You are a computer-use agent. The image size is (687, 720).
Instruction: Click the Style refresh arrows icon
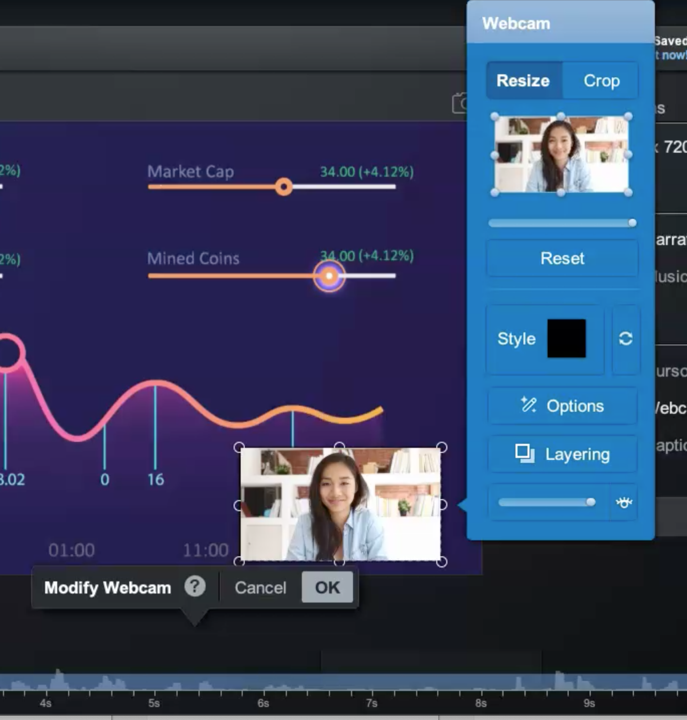coord(625,338)
